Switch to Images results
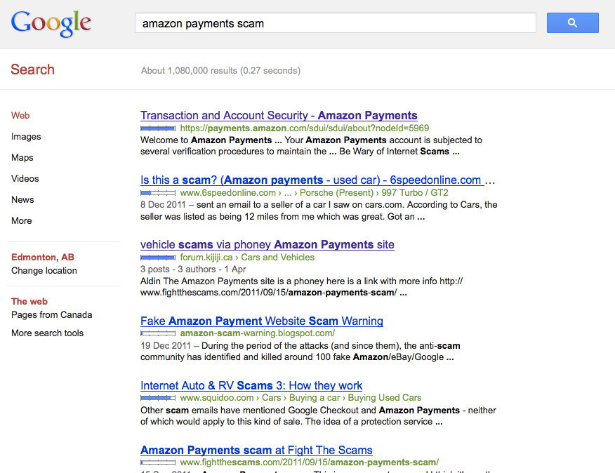615x473 pixels. [26, 136]
